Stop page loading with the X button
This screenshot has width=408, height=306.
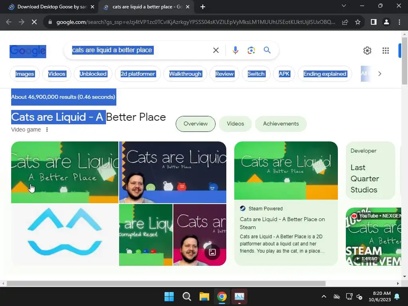pyautogui.click(x=34, y=22)
